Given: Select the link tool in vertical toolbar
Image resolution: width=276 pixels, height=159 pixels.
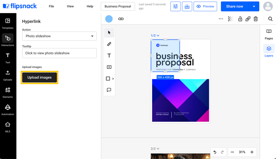Looking at the screenshot, I should click(109, 44).
